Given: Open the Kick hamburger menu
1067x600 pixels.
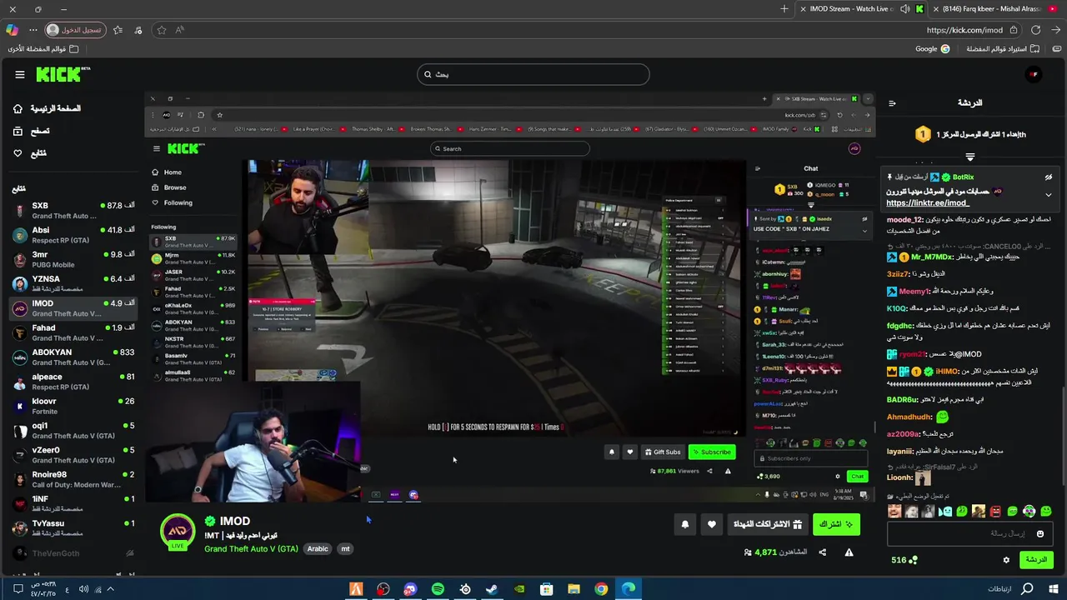Looking at the screenshot, I should 20,74.
